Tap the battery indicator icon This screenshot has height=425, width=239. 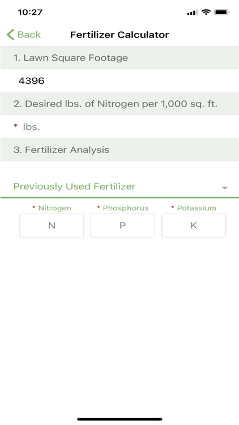(222, 12)
